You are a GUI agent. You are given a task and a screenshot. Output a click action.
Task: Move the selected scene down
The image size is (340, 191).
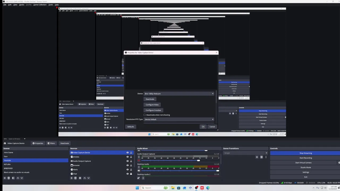pos(22,178)
